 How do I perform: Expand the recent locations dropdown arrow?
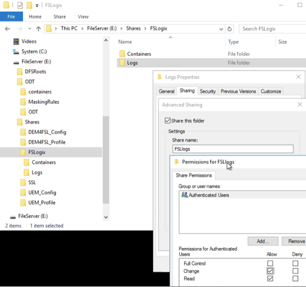coord(29,29)
